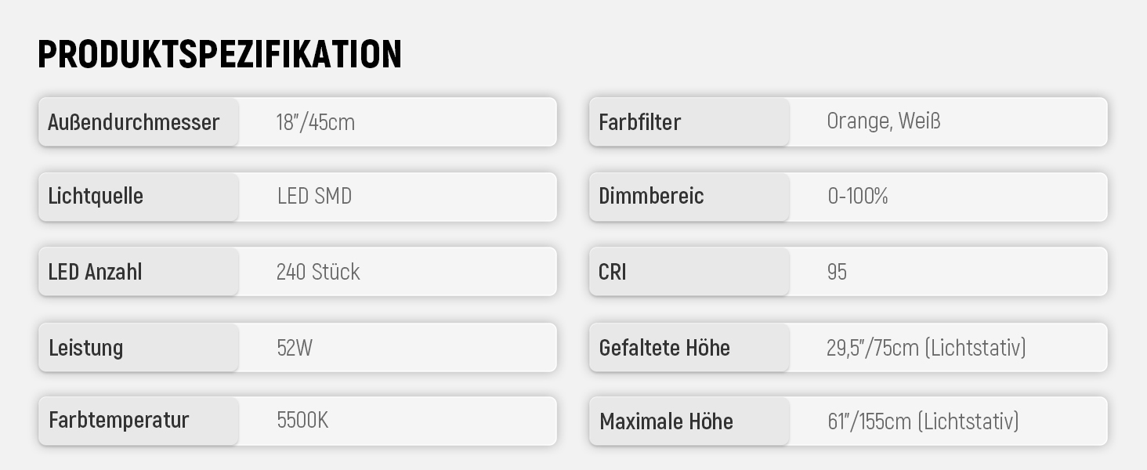This screenshot has width=1147, height=470.
Task: Click the CRI value 95
Action: (x=837, y=272)
